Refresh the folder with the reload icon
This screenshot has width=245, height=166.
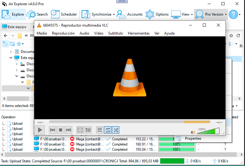point(238,36)
